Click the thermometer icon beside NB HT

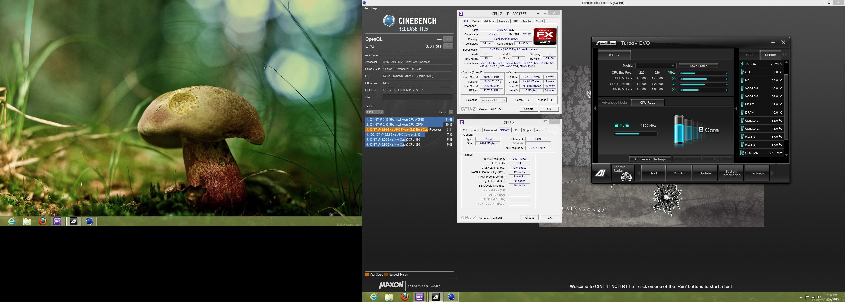point(742,104)
